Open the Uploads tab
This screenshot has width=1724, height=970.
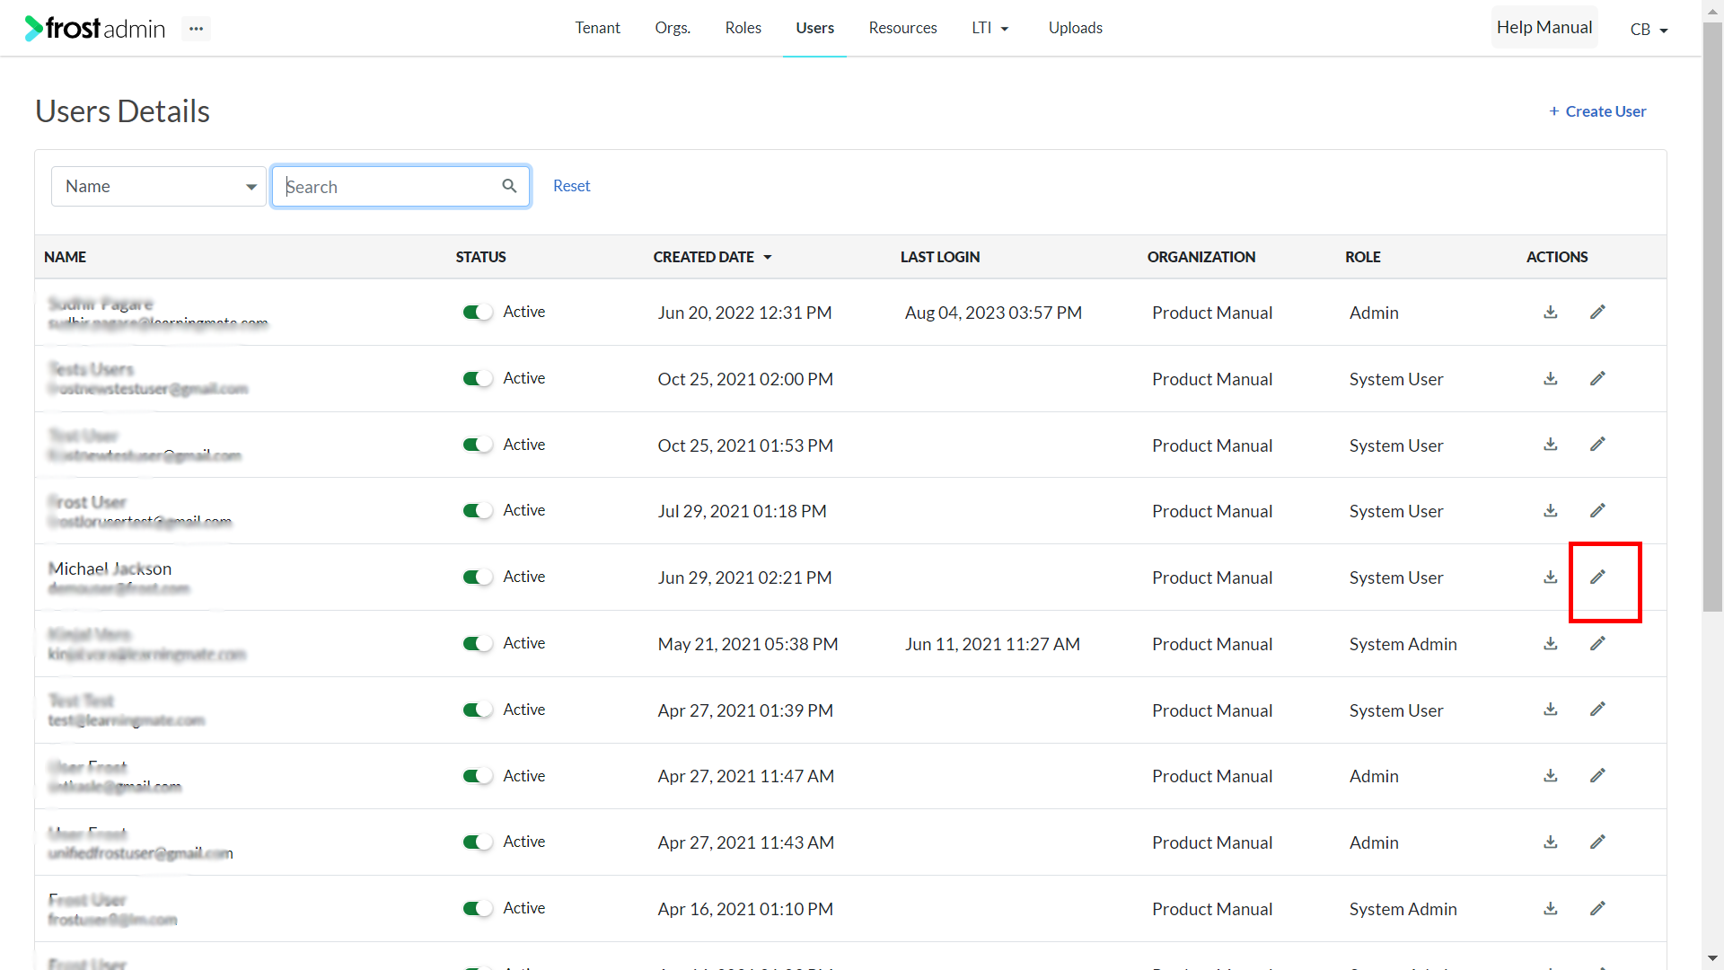pos(1075,28)
